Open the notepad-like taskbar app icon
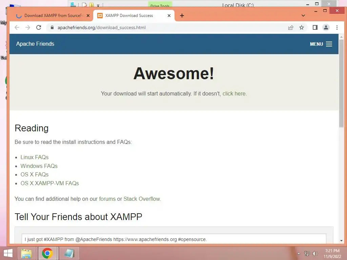 click(69, 253)
